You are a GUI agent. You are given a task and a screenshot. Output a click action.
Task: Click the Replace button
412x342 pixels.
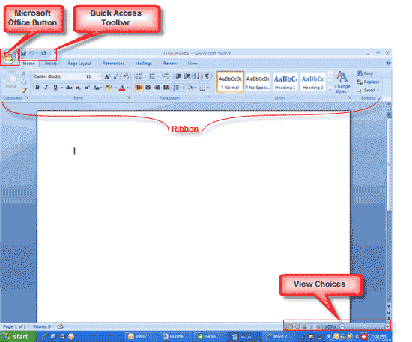368,82
